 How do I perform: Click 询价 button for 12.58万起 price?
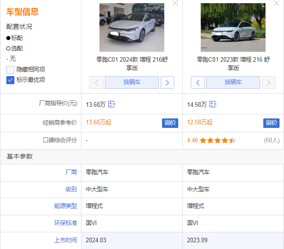point(271,122)
